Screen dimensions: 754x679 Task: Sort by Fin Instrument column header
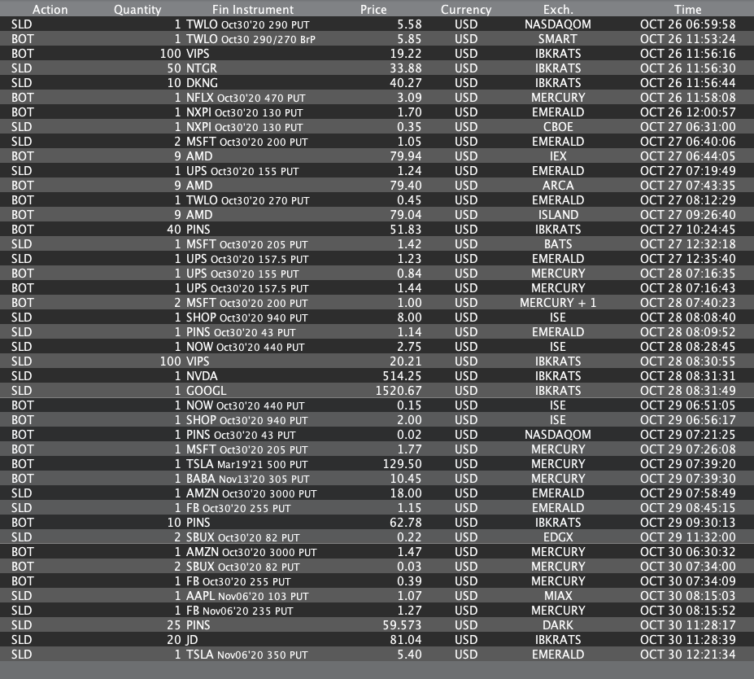253,10
